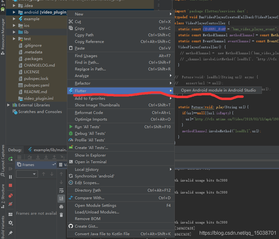Open Replace in Path dialog
279x239 pixels.
[x=121, y=69]
